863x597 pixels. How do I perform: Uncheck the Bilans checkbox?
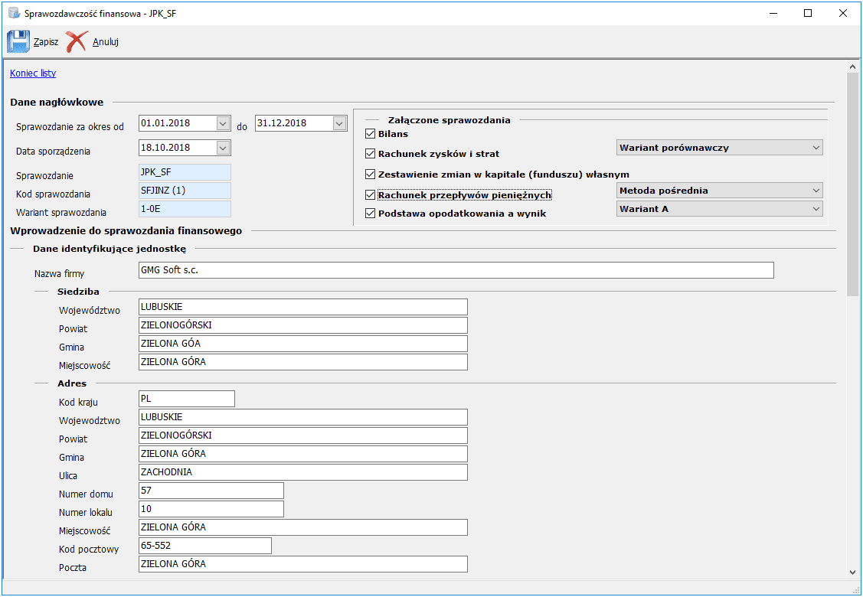tap(371, 134)
